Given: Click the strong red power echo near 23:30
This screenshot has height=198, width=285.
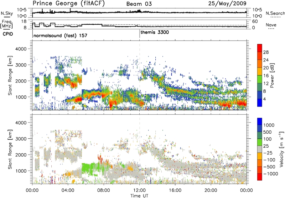Looking at the screenshot, I should 243,104.
